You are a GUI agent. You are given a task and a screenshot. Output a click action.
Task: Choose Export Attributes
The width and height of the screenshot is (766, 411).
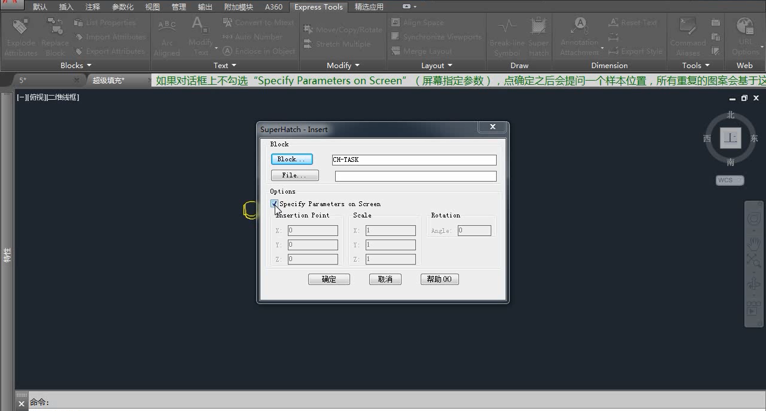[x=110, y=51]
